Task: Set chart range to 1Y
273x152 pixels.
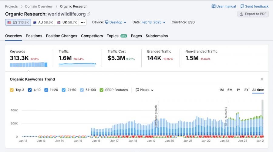Action: 238,90
